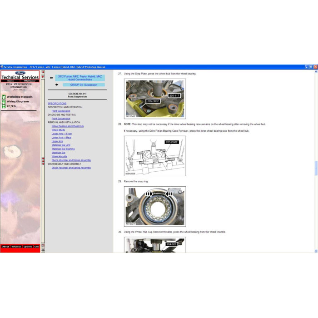The width and height of the screenshot is (318, 318).
Task: Click the title bar application icon
Action: click(x=2, y=67)
